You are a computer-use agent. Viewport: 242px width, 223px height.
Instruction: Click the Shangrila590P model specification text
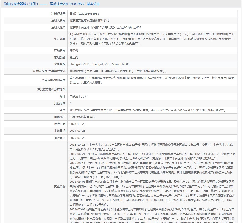click(x=79, y=64)
